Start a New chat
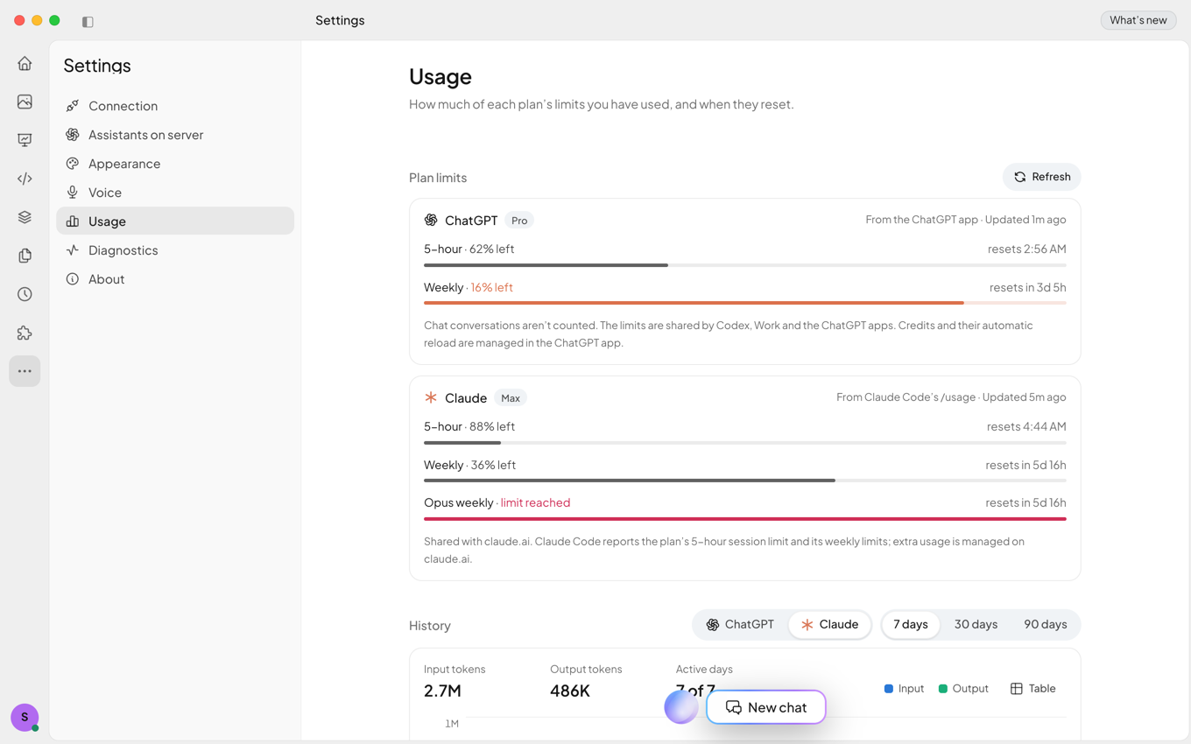This screenshot has width=1191, height=744. tap(766, 707)
